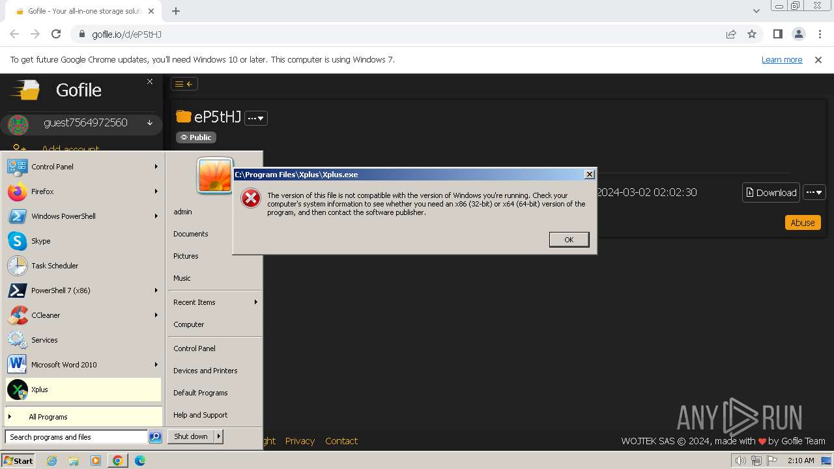Expand Recent Items submenu

point(255,302)
